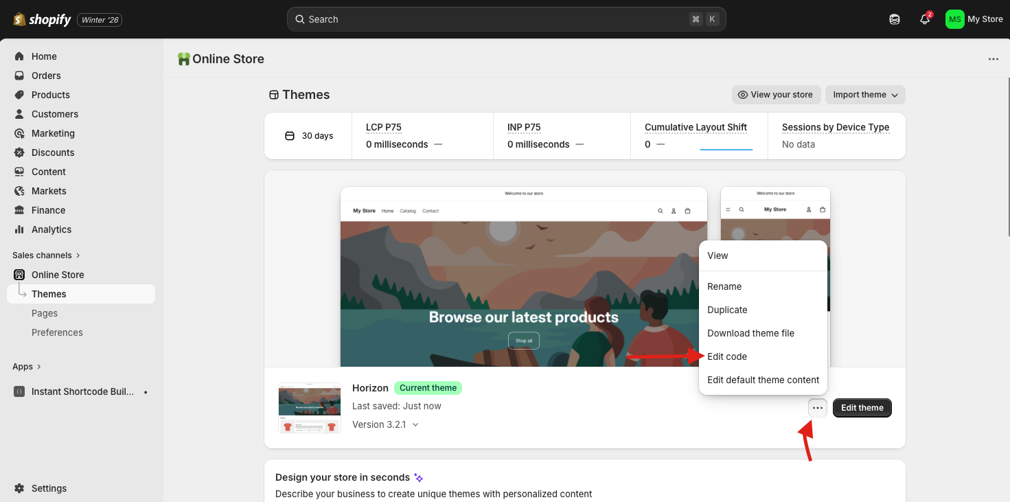This screenshot has width=1010, height=502.
Task: Select the Finance icon in sidebar
Action: (19, 210)
